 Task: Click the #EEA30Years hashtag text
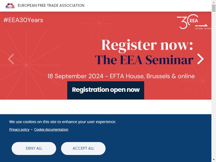[x=23, y=20]
